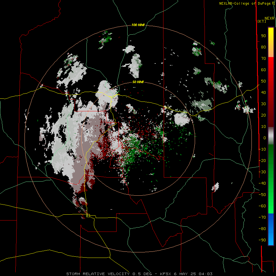Click the 40 value on the velocity scale
The height and width of the screenshot is (276, 276).
(263, 93)
